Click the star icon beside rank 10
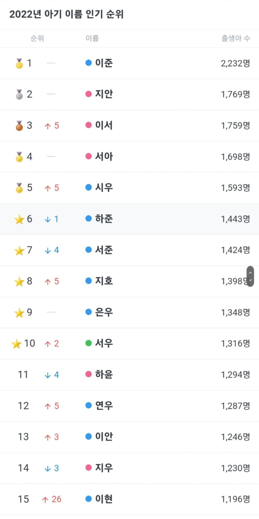 coord(16,344)
